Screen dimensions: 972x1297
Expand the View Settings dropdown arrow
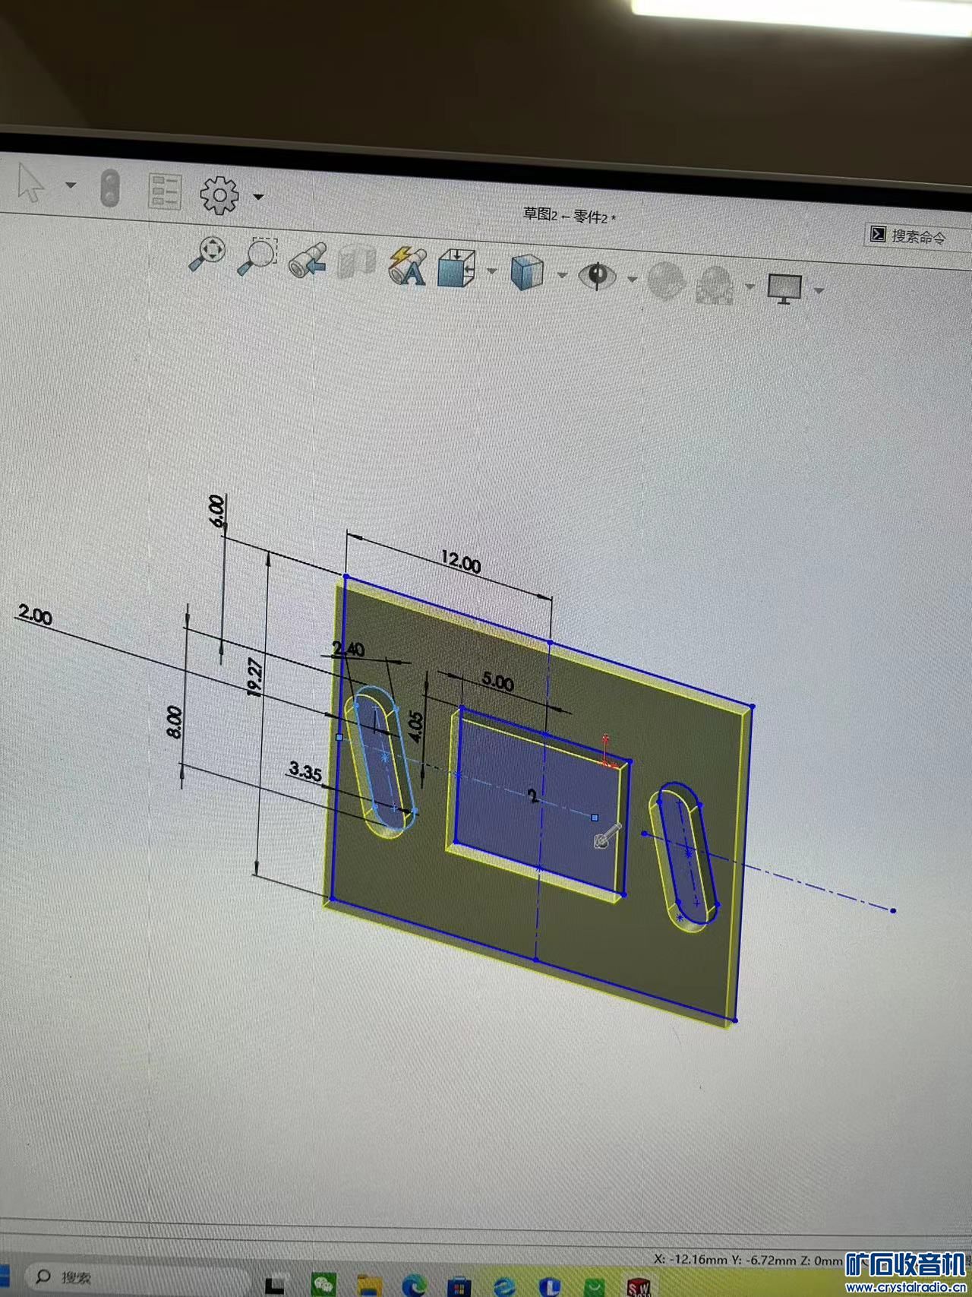click(819, 290)
